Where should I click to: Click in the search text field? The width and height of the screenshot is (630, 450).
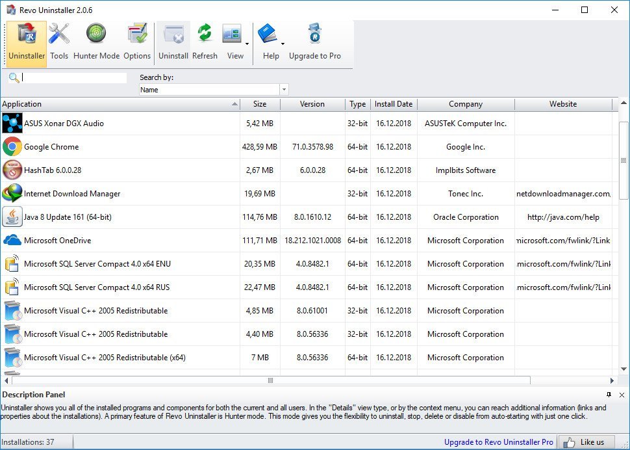(x=74, y=77)
